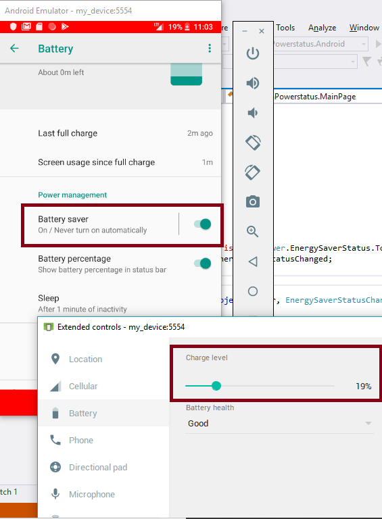This screenshot has width=382, height=519.
Task: Click the emulator back triangle button
Action: [x=253, y=262]
